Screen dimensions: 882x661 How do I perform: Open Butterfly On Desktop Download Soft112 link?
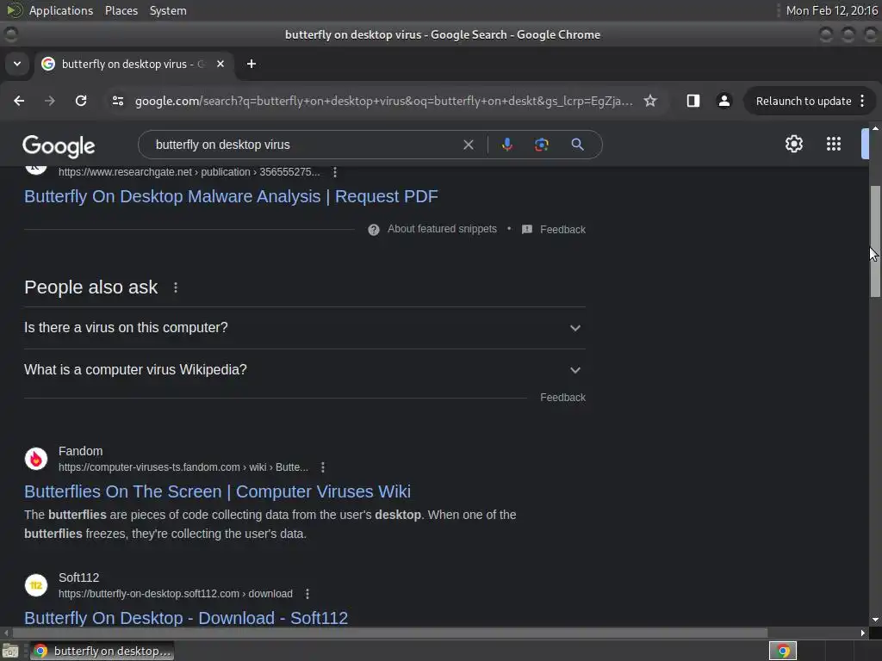[186, 618]
